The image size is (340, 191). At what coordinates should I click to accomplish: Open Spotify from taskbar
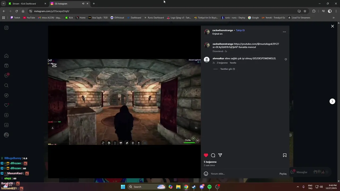[x=209, y=187]
